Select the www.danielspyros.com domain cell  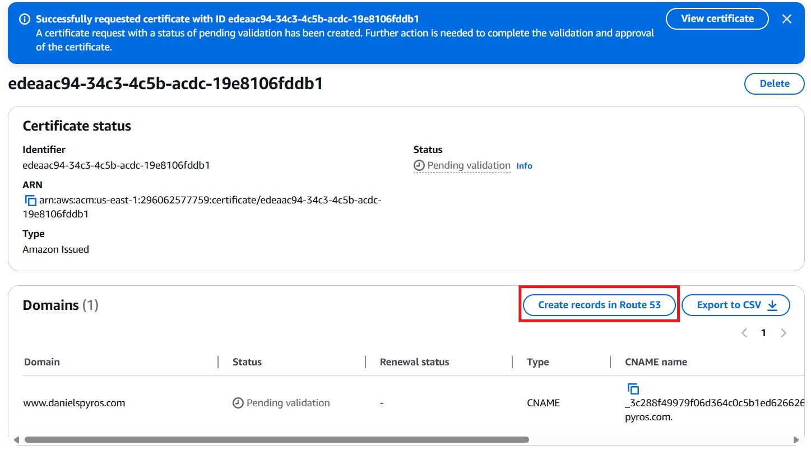(x=74, y=403)
